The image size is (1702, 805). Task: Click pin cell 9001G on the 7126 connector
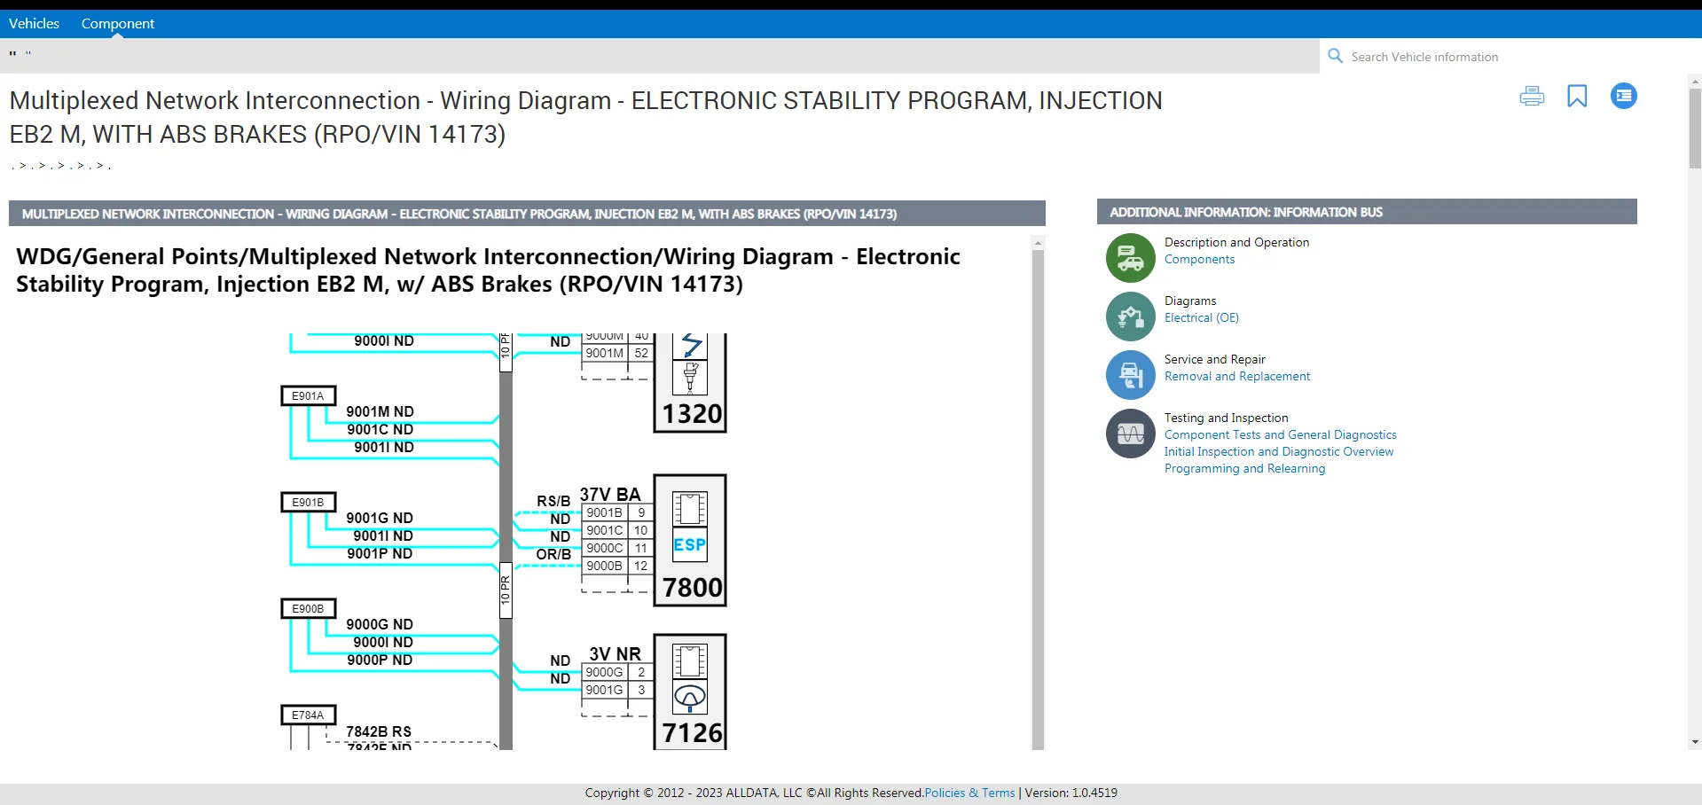[x=605, y=690]
